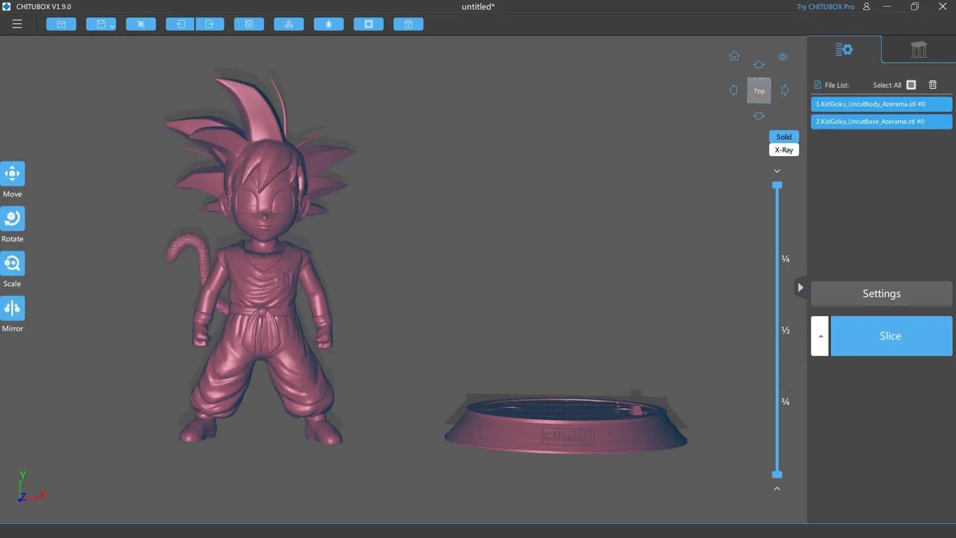The width and height of the screenshot is (956, 538).
Task: Click the bottom handle of layer slider
Action: pos(777,475)
